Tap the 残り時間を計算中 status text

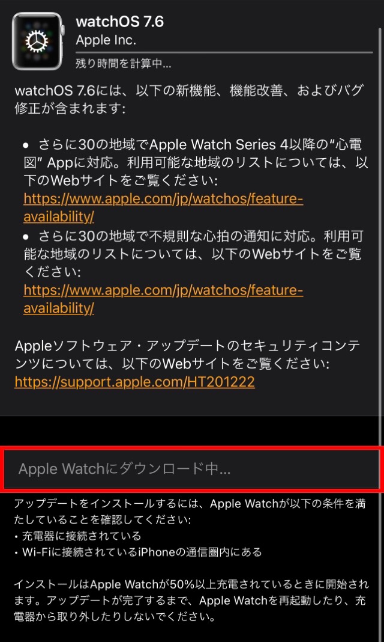[x=123, y=64]
